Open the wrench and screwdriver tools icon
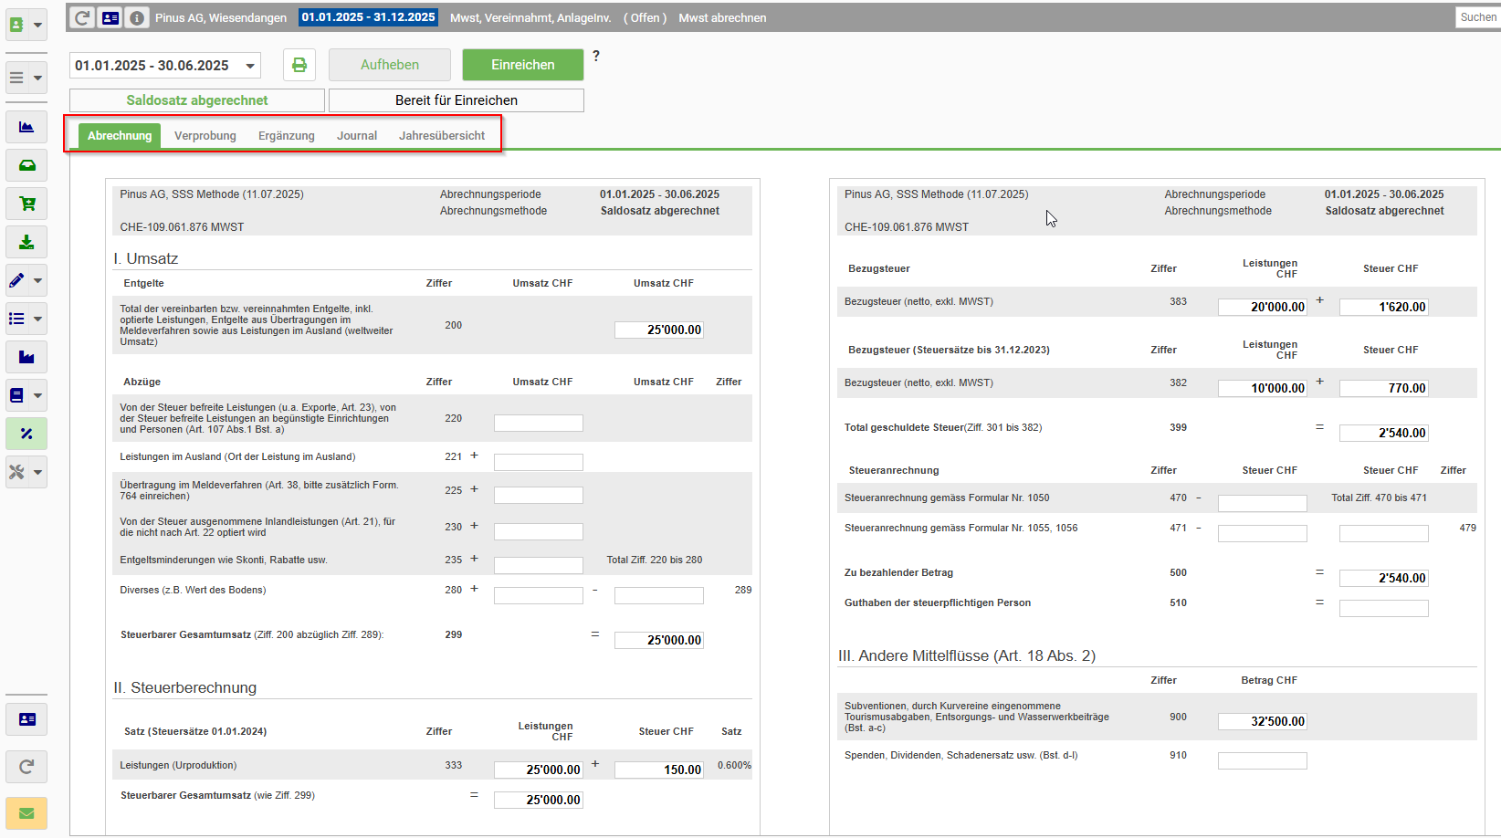 point(17,472)
